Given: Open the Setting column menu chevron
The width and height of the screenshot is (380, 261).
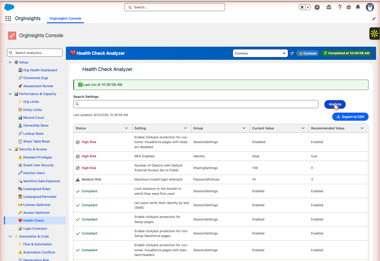Looking at the screenshot, I should tap(185, 128).
